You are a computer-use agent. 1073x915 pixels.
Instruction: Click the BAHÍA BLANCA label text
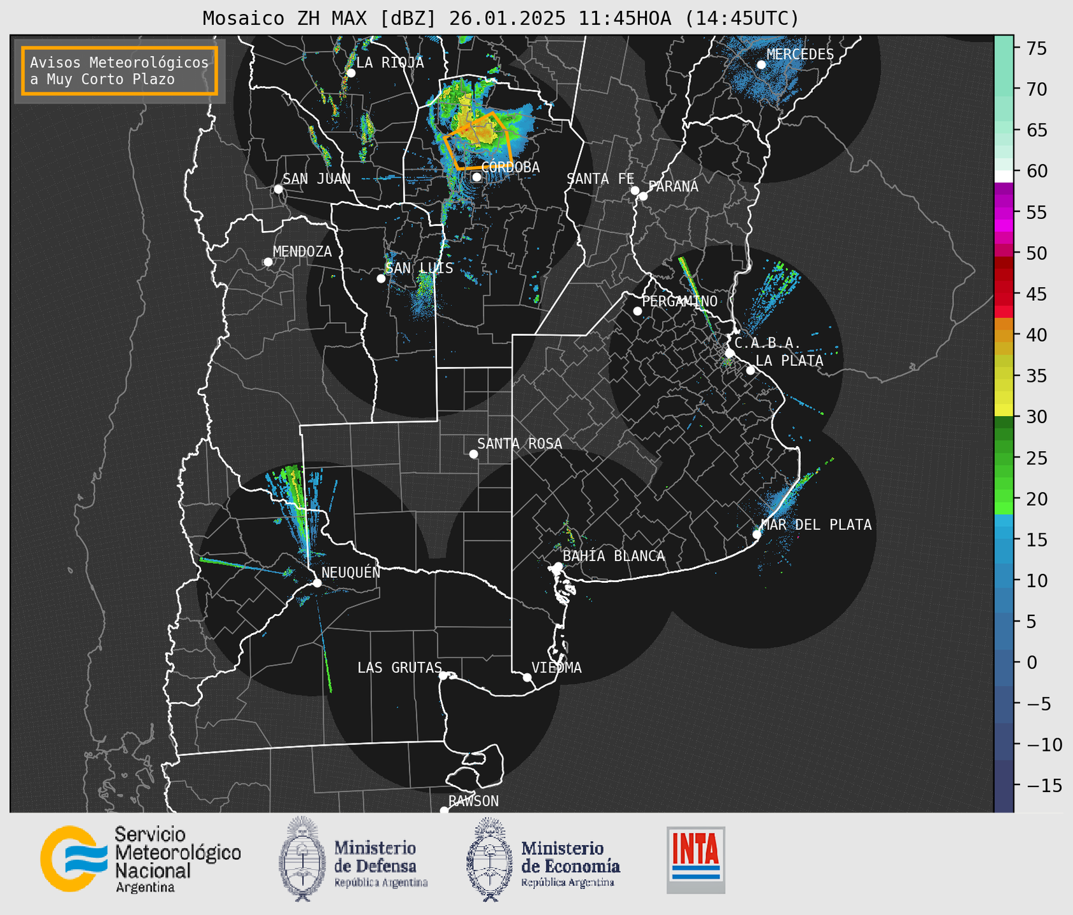pos(614,556)
